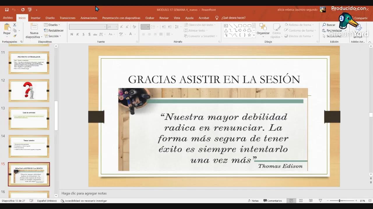Click the Save icon in quick access toolbar
The width and height of the screenshot is (373, 209).
7,10
